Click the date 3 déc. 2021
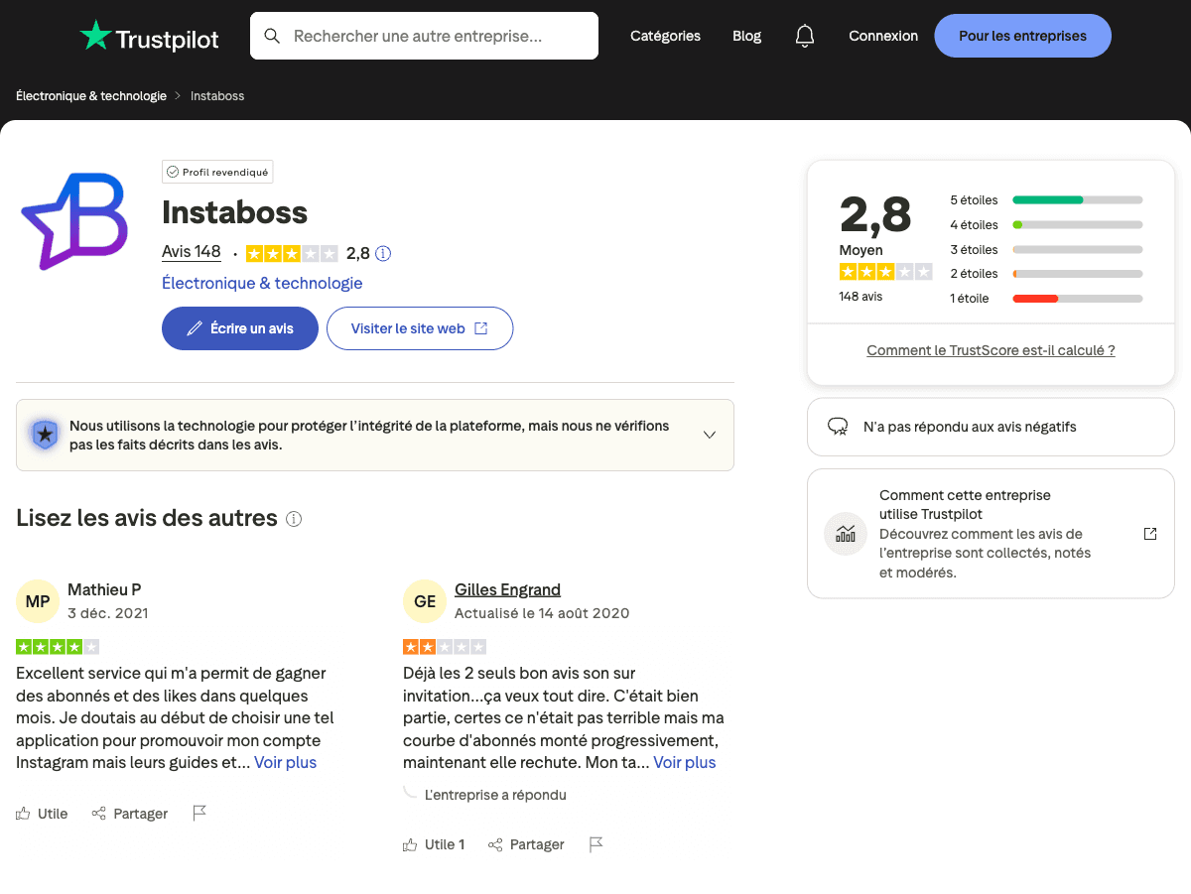 (x=107, y=613)
